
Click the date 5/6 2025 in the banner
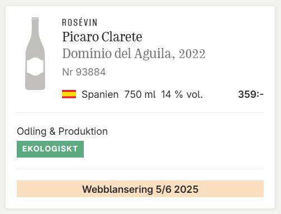[177, 189]
